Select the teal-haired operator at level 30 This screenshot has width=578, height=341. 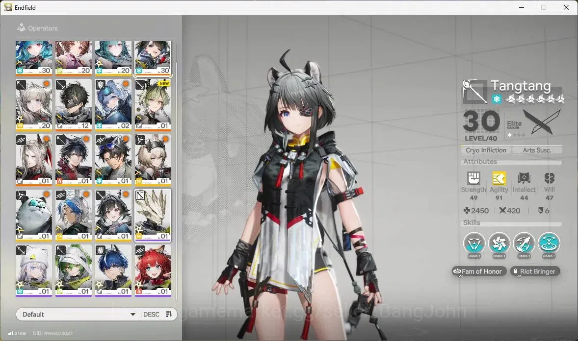[x=34, y=58]
